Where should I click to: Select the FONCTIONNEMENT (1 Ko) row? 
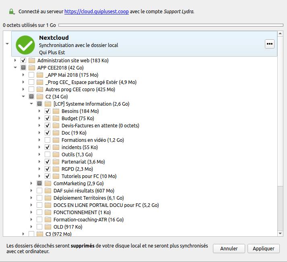[82, 212]
